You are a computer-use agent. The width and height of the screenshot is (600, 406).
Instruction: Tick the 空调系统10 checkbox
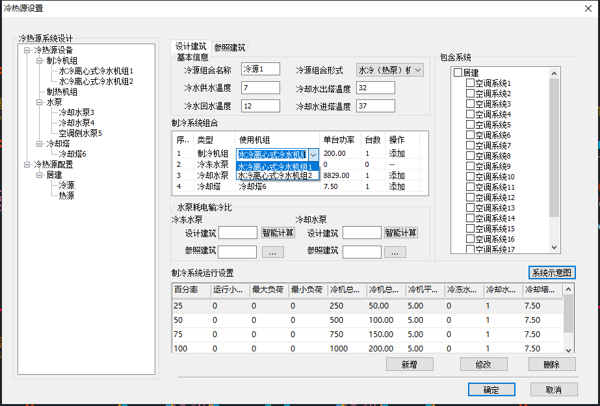pos(470,177)
